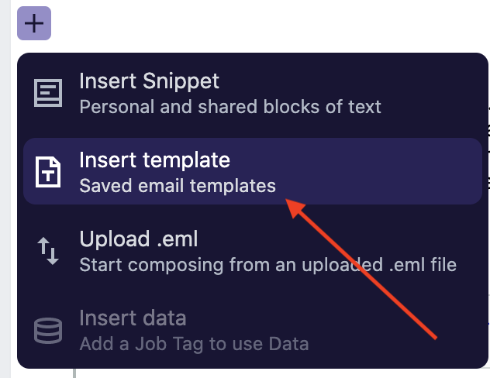Click 'Start composing from an uploaded .eml file'
This screenshot has height=378, width=490.
(x=267, y=265)
